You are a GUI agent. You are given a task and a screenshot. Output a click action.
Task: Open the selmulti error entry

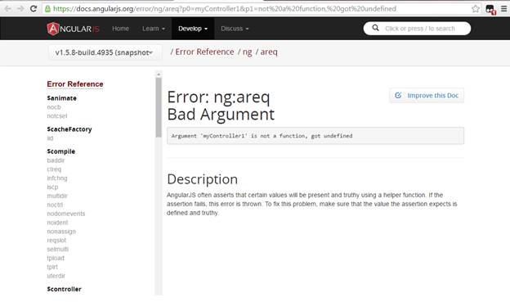(x=57, y=250)
